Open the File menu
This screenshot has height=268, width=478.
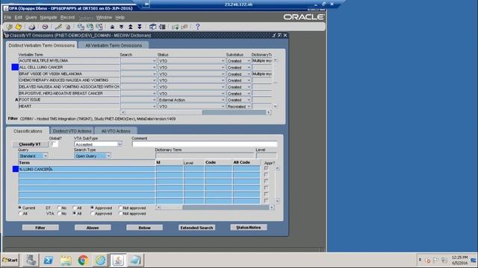point(7,18)
